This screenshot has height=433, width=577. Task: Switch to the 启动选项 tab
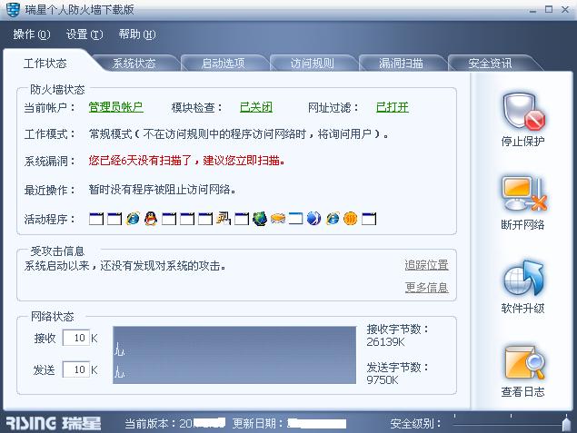[x=223, y=64]
